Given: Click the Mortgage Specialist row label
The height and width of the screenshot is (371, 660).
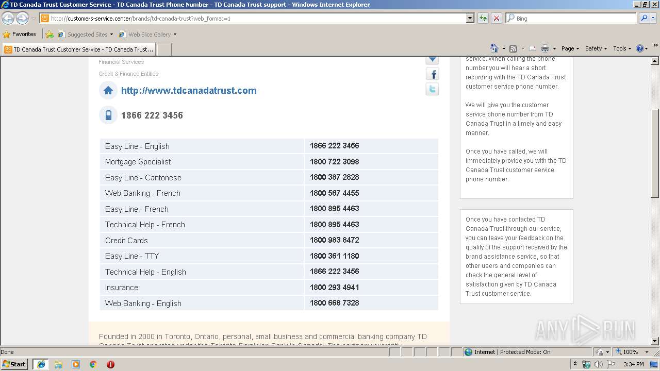Looking at the screenshot, I should coord(138,162).
